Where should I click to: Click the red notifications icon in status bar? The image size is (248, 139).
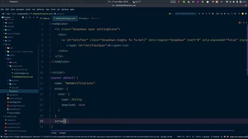click(228, 137)
